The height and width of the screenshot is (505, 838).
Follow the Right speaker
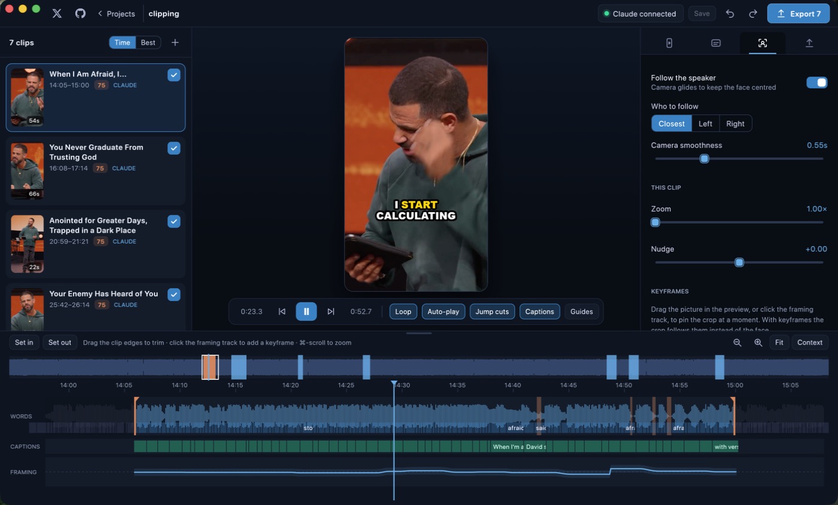736,124
